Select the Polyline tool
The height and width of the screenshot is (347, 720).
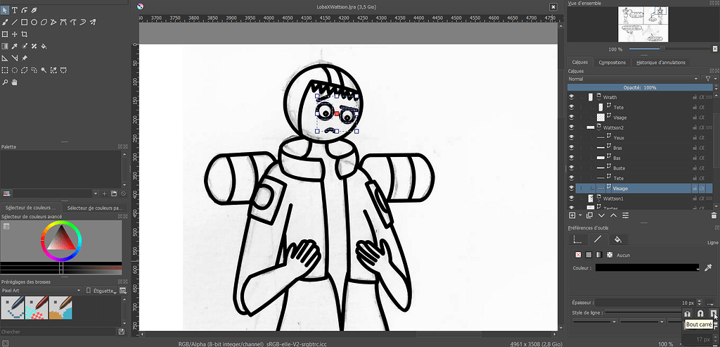coord(53,22)
